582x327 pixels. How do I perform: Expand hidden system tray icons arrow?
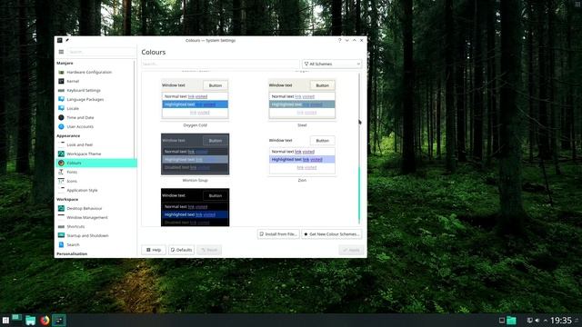click(546, 321)
